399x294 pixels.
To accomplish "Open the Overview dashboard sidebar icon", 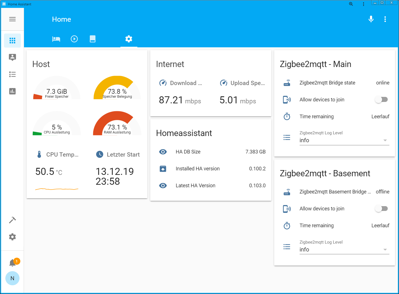I will point(12,41).
